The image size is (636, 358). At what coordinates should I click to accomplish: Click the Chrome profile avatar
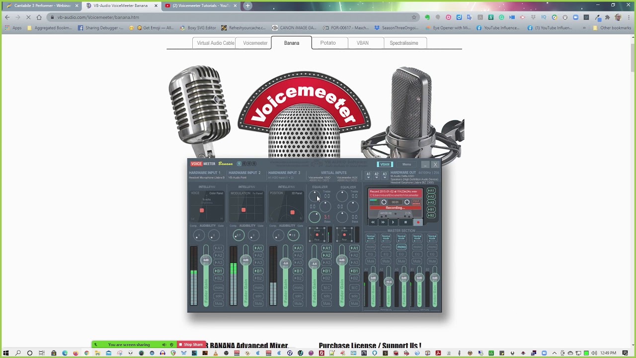618,17
